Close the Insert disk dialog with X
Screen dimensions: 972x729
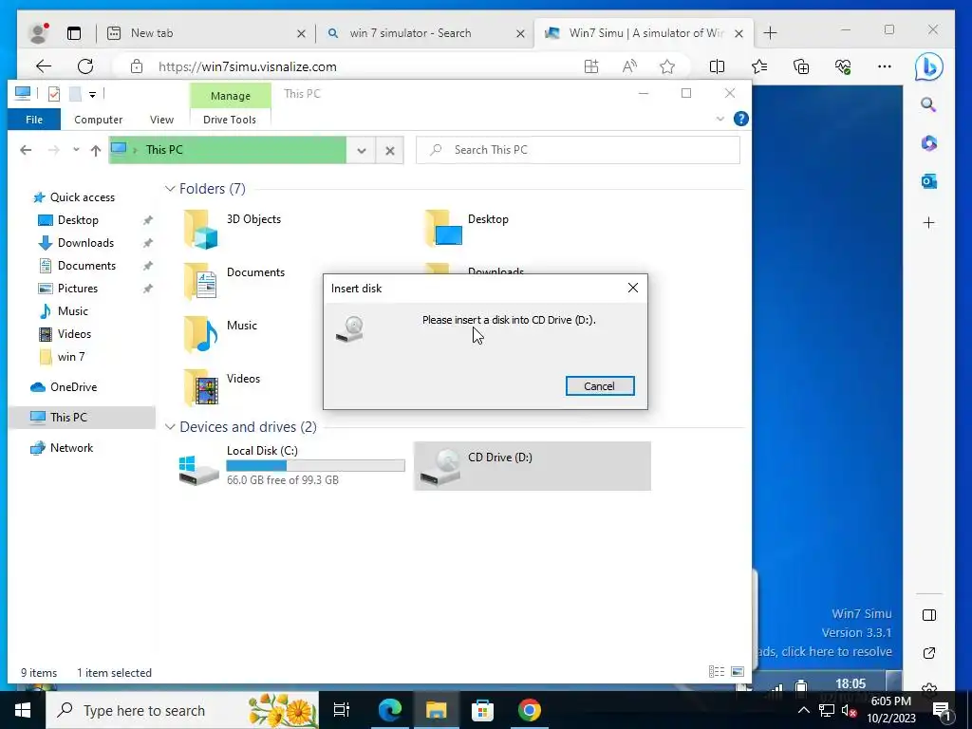coord(632,288)
